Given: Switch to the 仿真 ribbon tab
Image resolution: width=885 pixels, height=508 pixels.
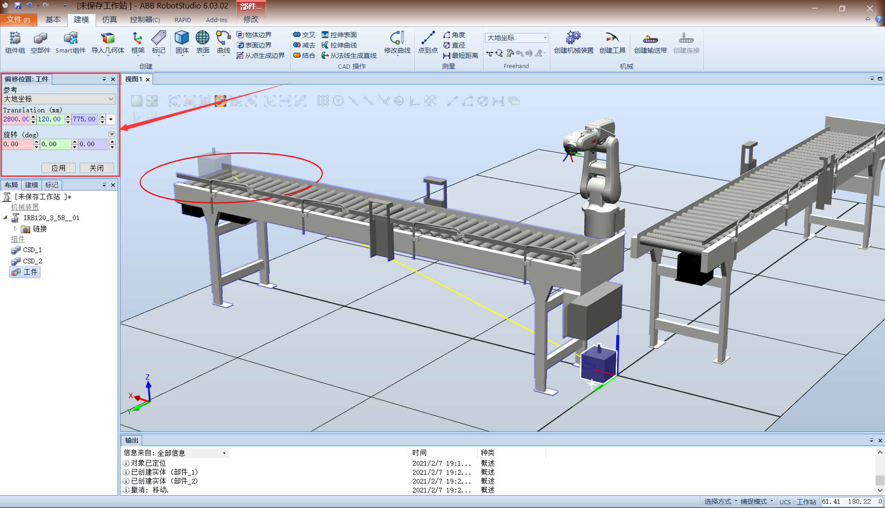Looking at the screenshot, I should click(x=109, y=20).
